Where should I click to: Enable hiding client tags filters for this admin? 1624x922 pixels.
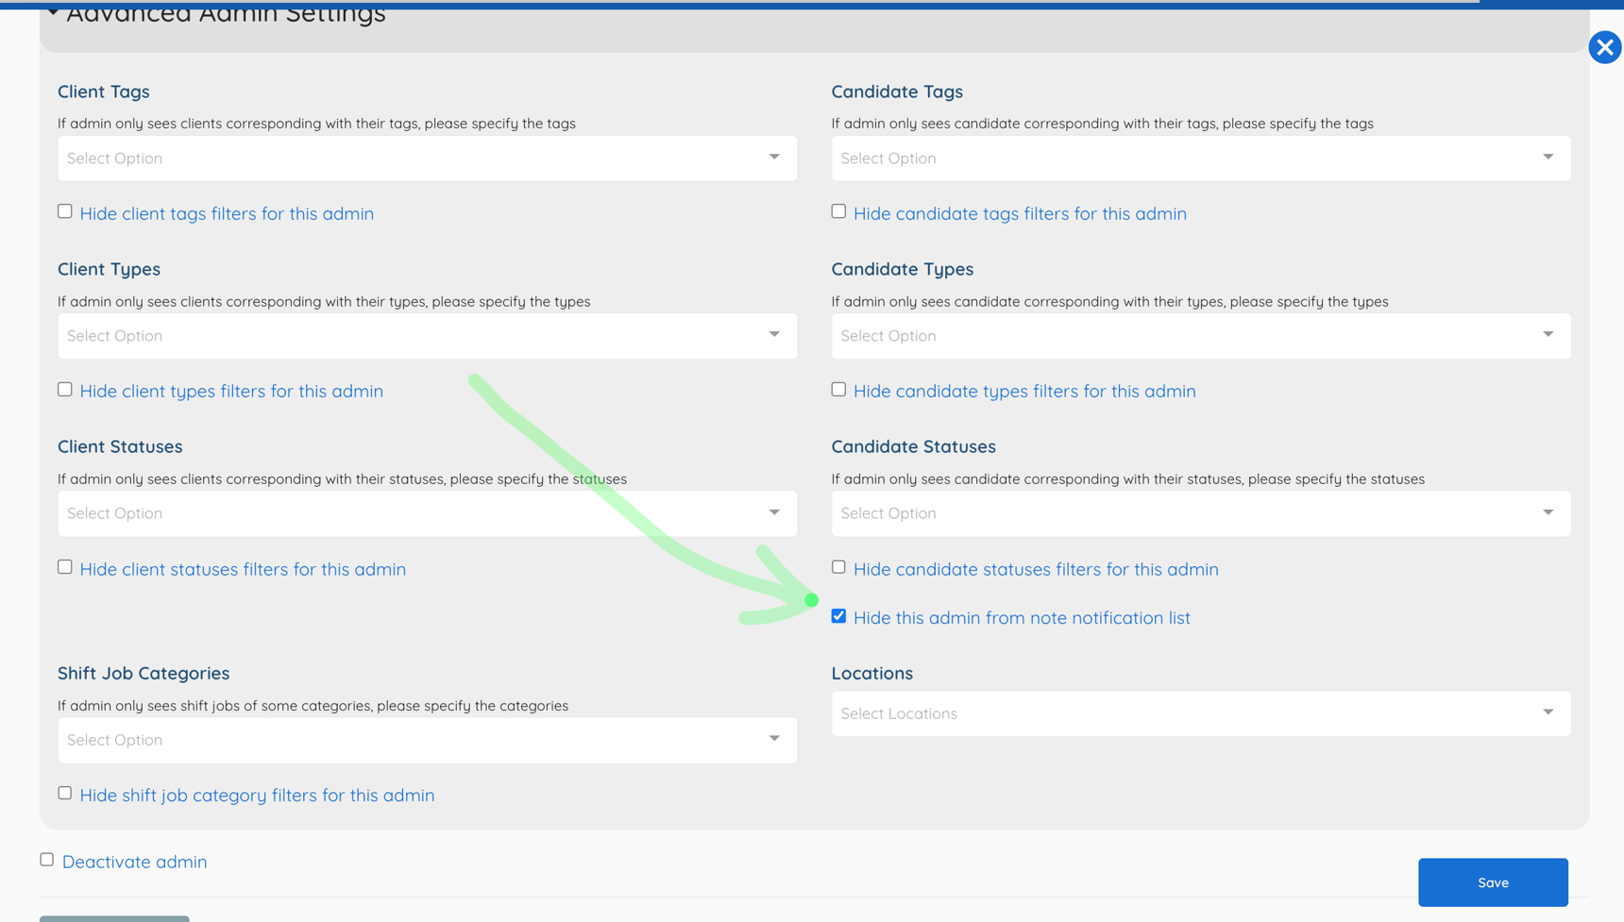(x=64, y=210)
